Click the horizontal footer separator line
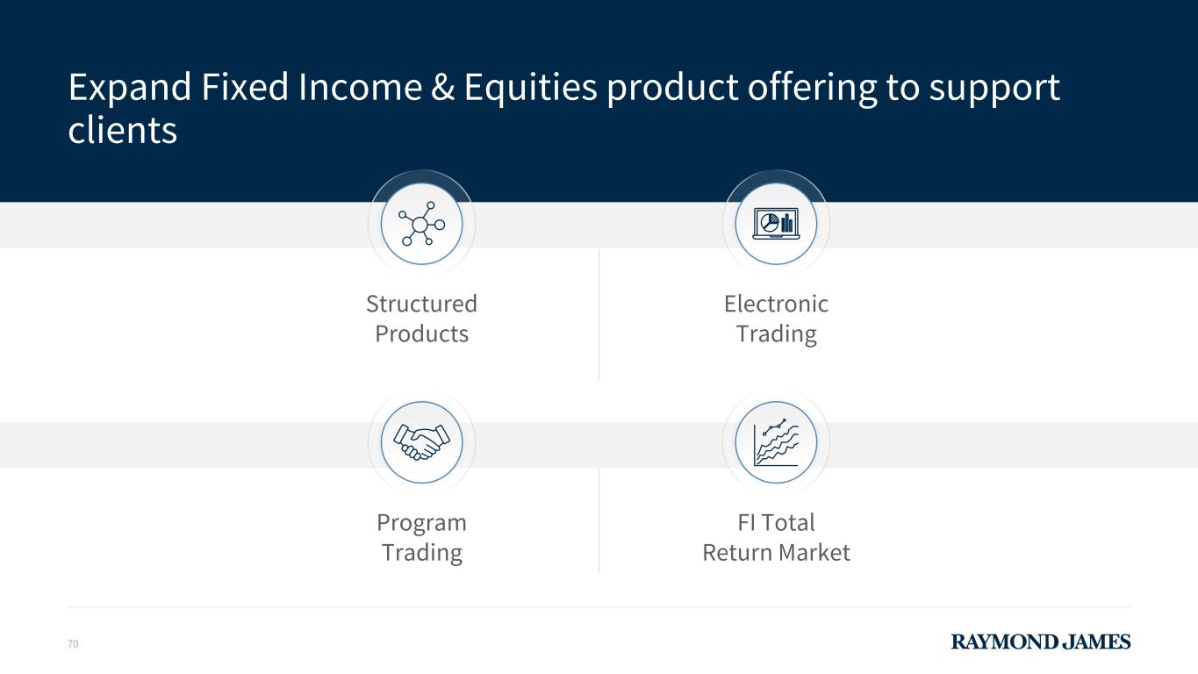 (599, 606)
